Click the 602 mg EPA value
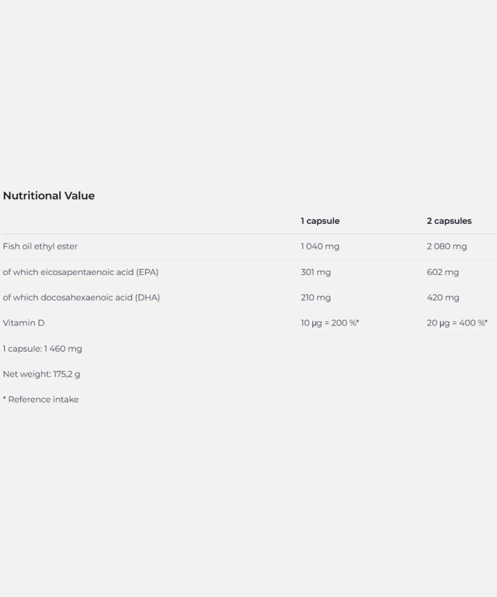The image size is (497, 597). (x=442, y=272)
